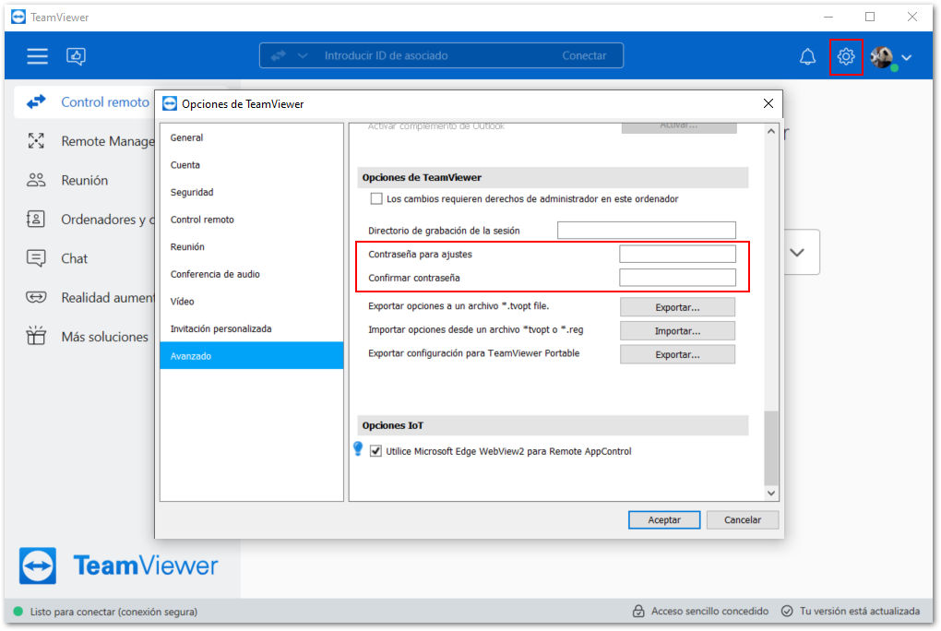Open Más soluciones gift icon
This screenshot has height=631, width=941.
click(36, 336)
